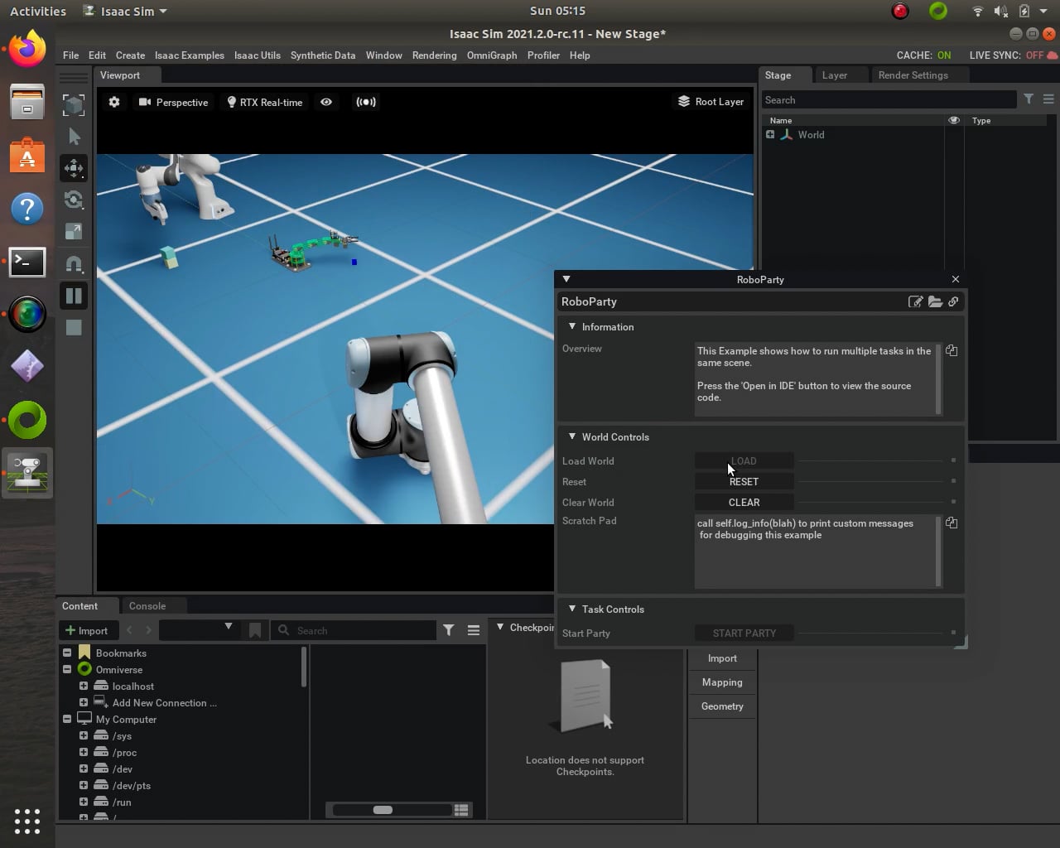Viewport: 1060px width, 848px height.
Task: Collapse the World Controls section
Action: 571,436
